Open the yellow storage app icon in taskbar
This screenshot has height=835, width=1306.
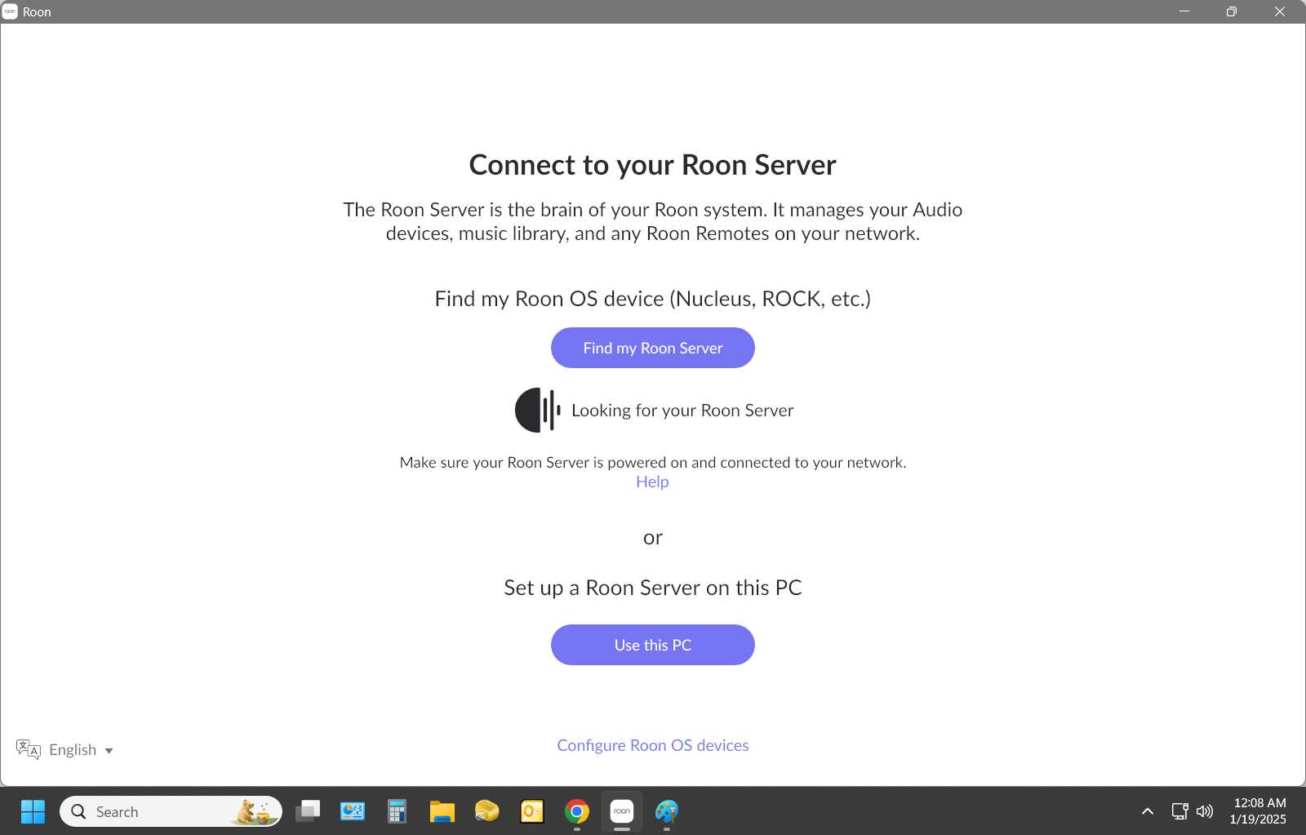[x=487, y=811]
